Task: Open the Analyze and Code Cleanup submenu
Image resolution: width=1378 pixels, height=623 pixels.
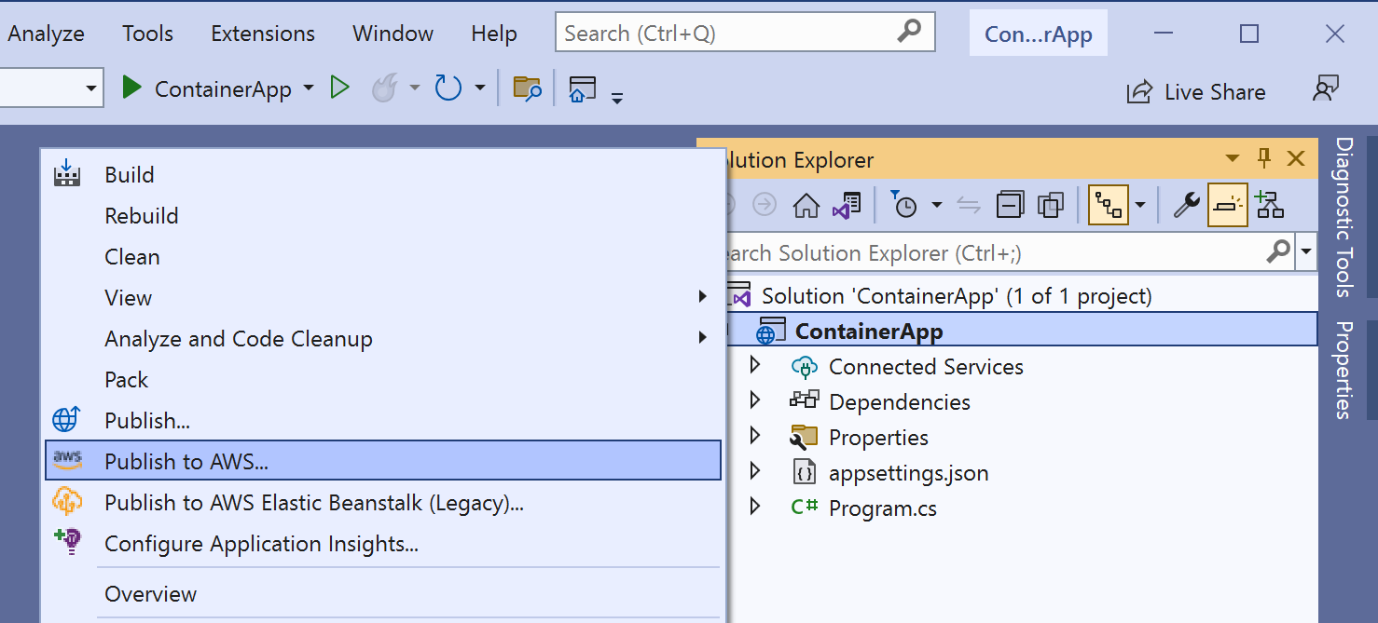Action: tap(383, 338)
